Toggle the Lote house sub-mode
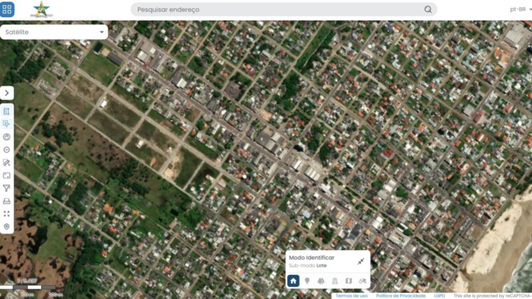The image size is (532, 299). coord(293,281)
